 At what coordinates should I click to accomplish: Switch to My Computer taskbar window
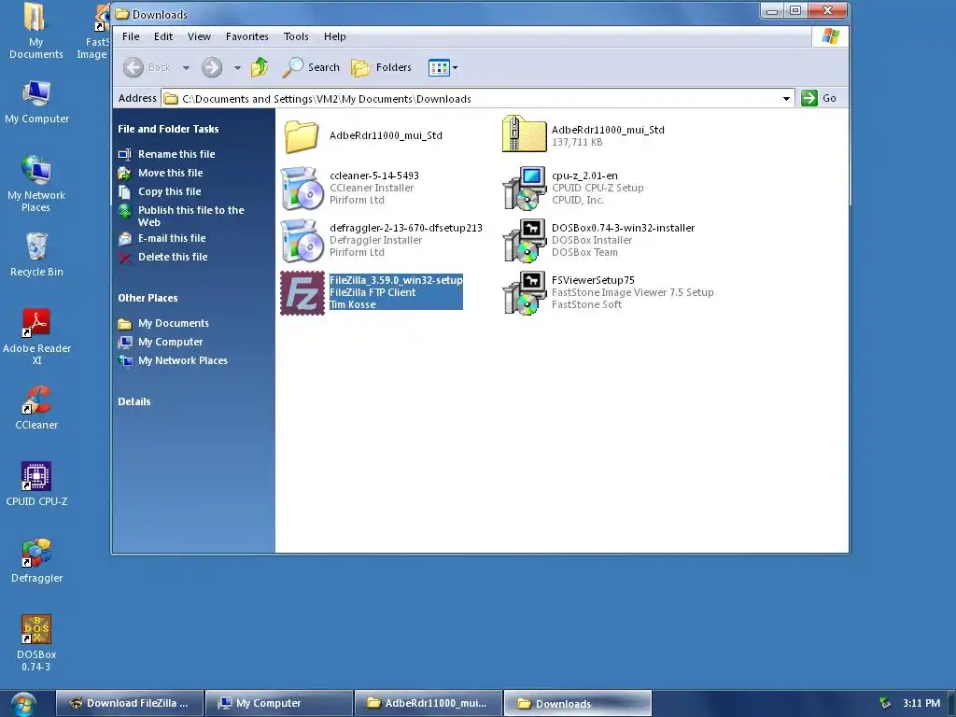point(278,703)
